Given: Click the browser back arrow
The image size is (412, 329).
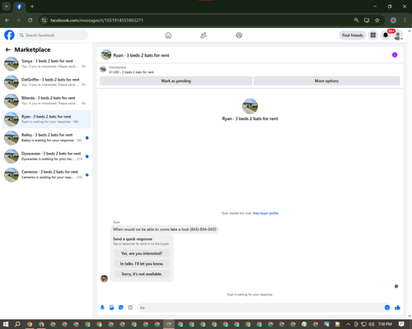Looking at the screenshot, I should tap(7, 21).
